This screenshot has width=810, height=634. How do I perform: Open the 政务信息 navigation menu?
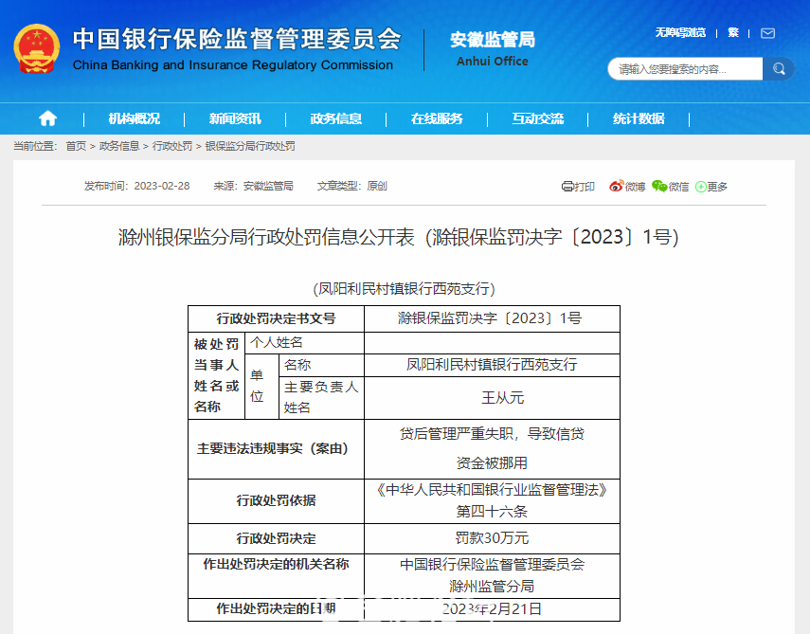coord(335,118)
